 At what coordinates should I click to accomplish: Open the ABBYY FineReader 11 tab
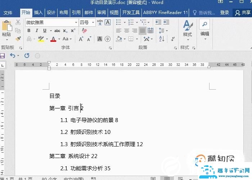click(x=166, y=12)
